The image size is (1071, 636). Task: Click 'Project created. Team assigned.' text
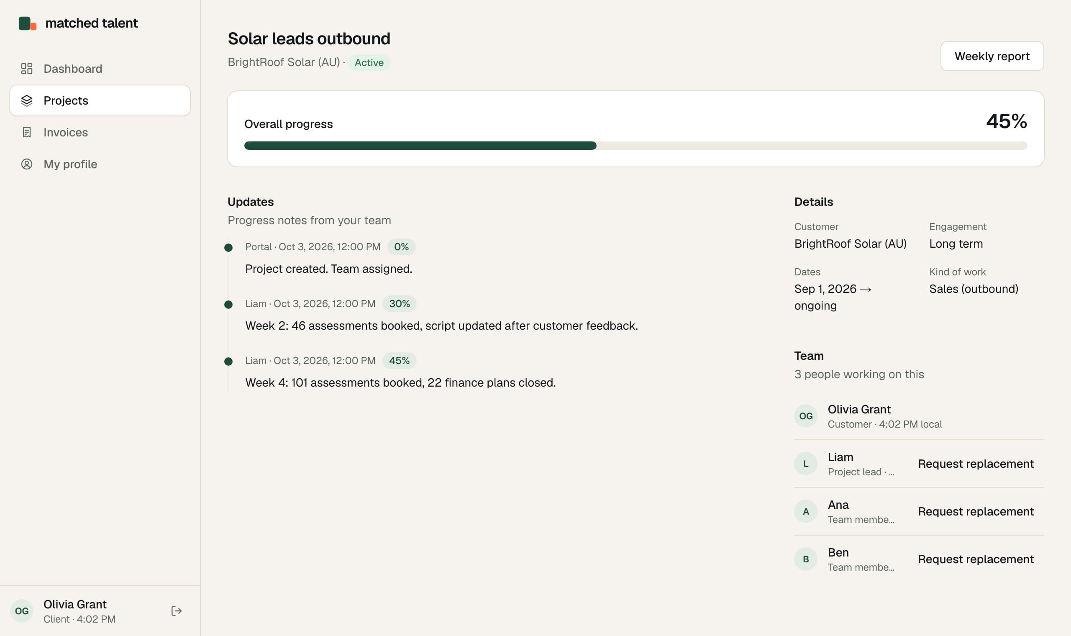tap(328, 269)
